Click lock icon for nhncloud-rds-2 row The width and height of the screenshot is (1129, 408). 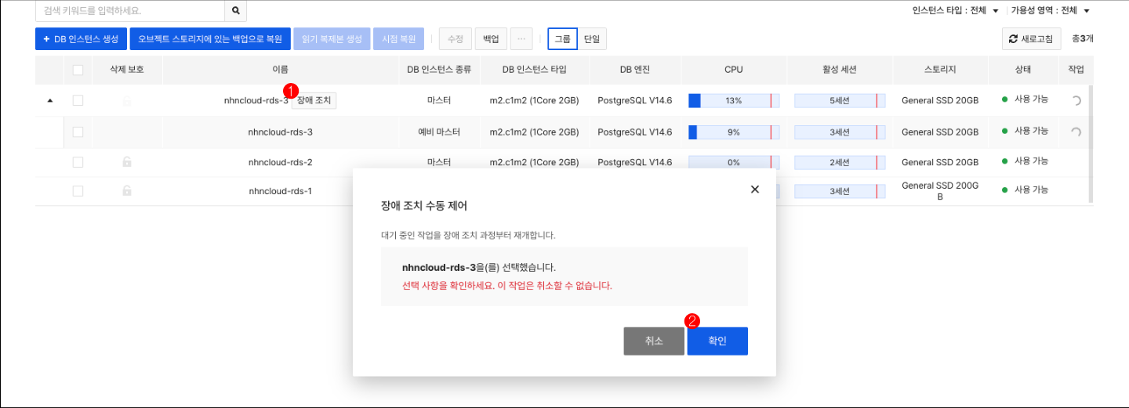tap(127, 162)
